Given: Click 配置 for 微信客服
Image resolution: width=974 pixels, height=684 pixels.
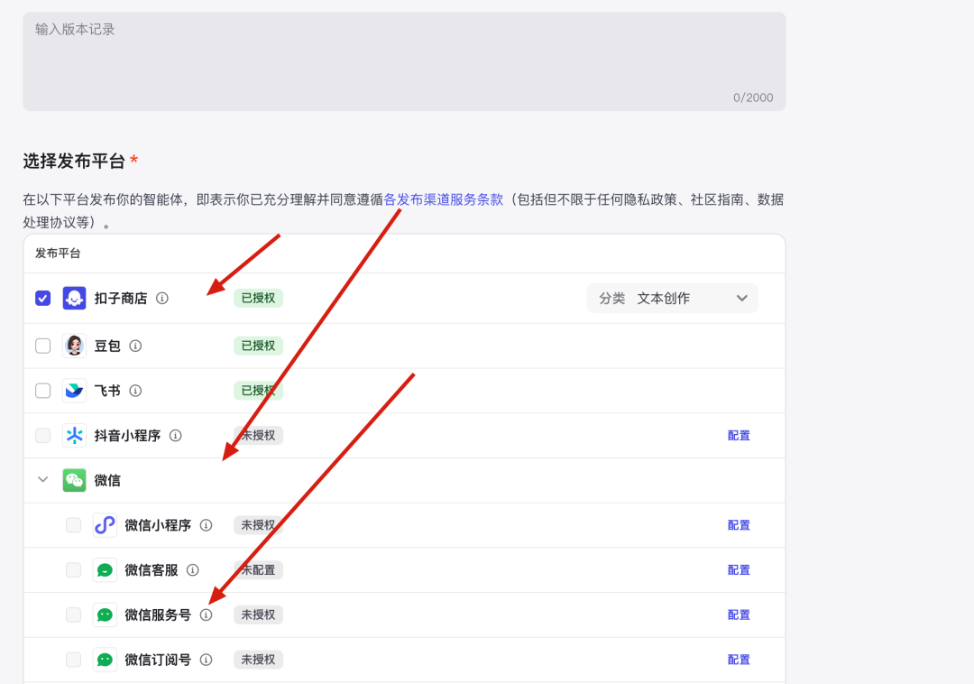Looking at the screenshot, I should pyautogui.click(x=739, y=569).
